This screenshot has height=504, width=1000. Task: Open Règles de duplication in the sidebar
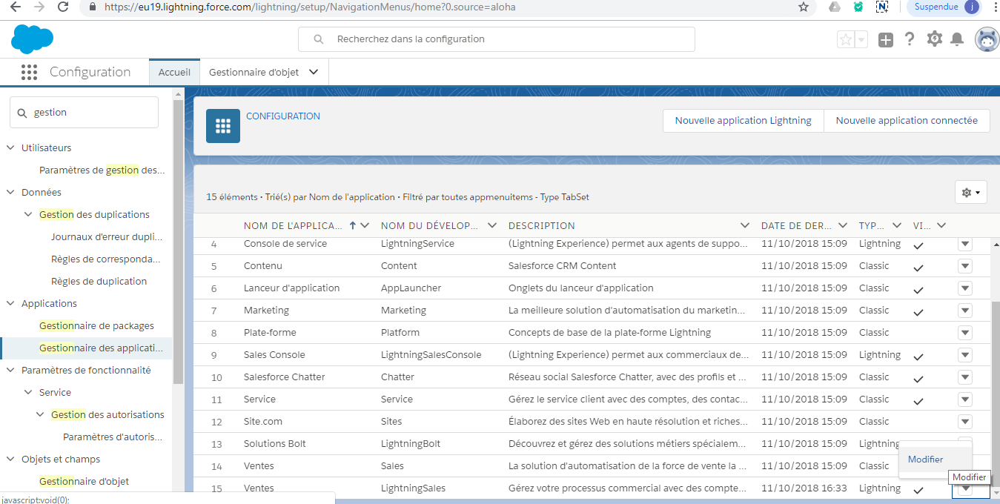[x=99, y=282]
